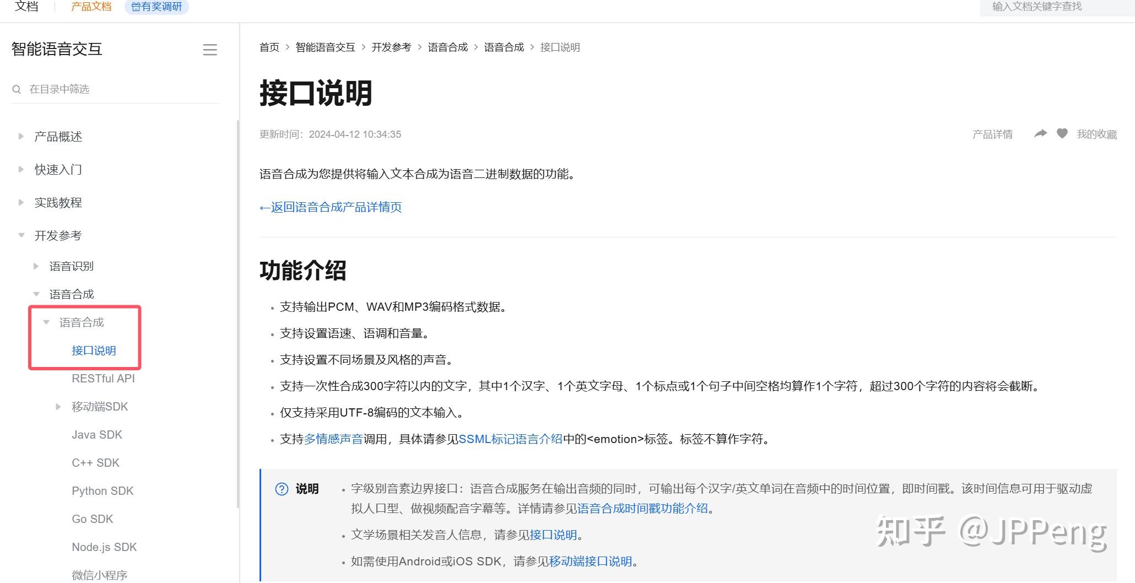Collapse the nested 语音合成 arrow above 接口说明
This screenshot has width=1135, height=583.
pos(46,322)
